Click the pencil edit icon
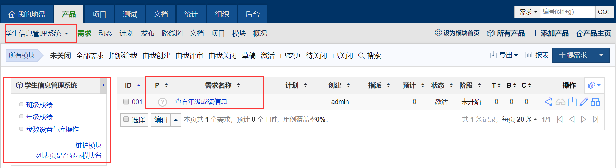 coord(584,102)
